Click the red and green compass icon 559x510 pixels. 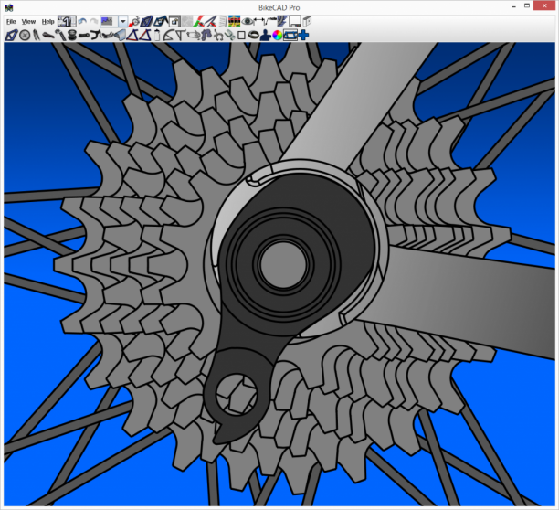(199, 21)
